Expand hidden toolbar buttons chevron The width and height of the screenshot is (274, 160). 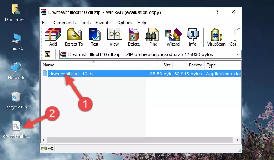click(x=238, y=28)
